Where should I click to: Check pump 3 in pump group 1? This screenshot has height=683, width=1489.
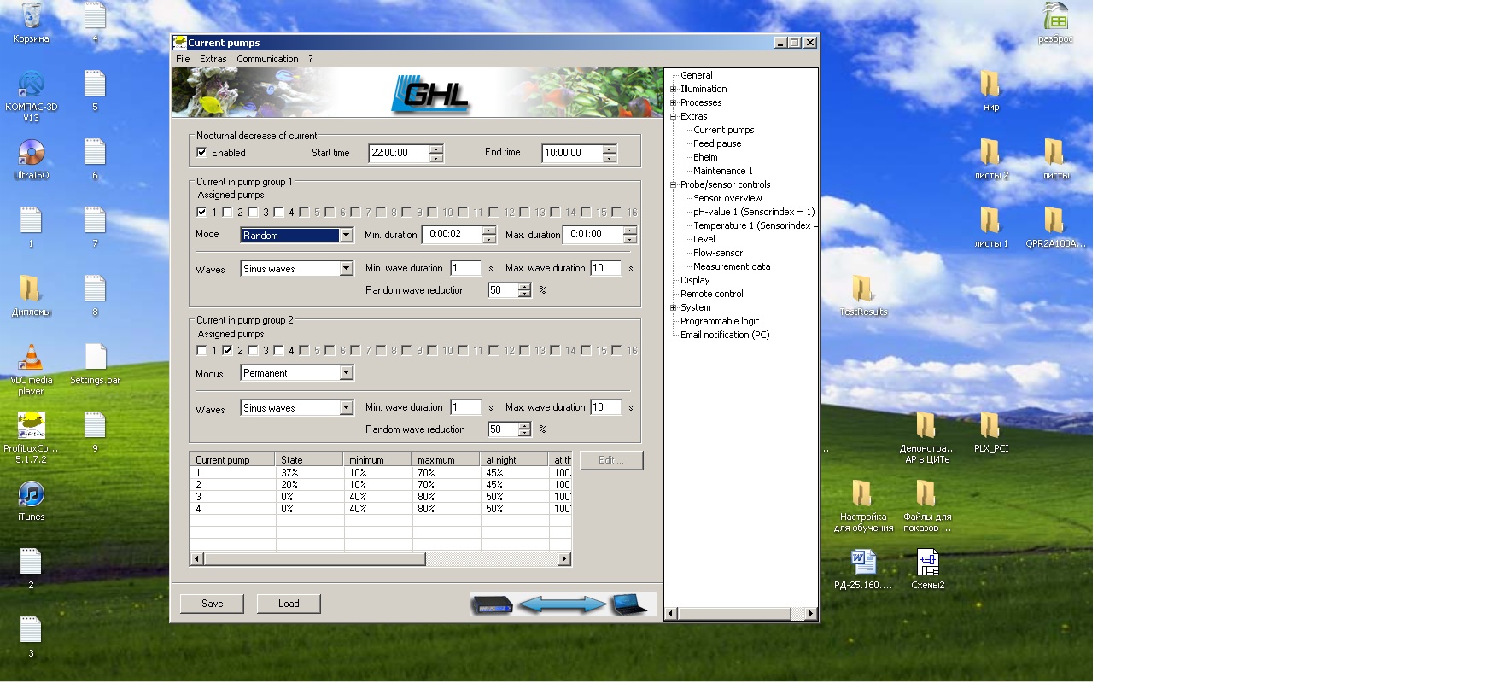pos(253,212)
